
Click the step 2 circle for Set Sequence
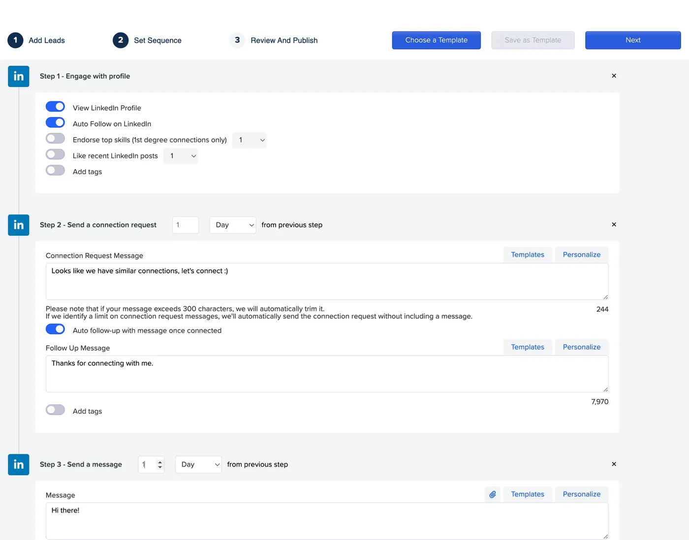[x=121, y=40]
